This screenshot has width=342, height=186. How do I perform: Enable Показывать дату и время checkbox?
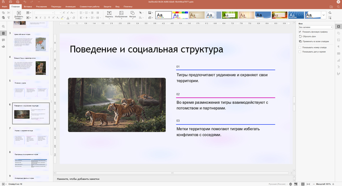(x=300, y=52)
